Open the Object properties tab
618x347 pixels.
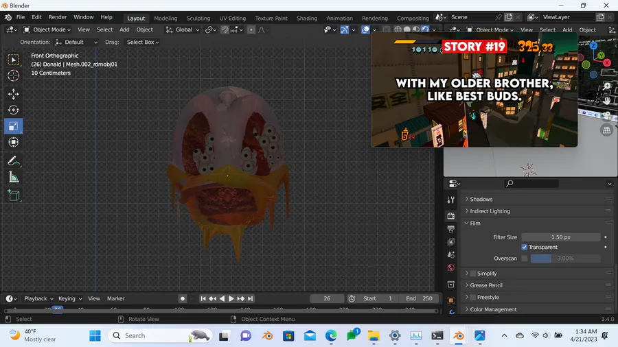click(451, 300)
